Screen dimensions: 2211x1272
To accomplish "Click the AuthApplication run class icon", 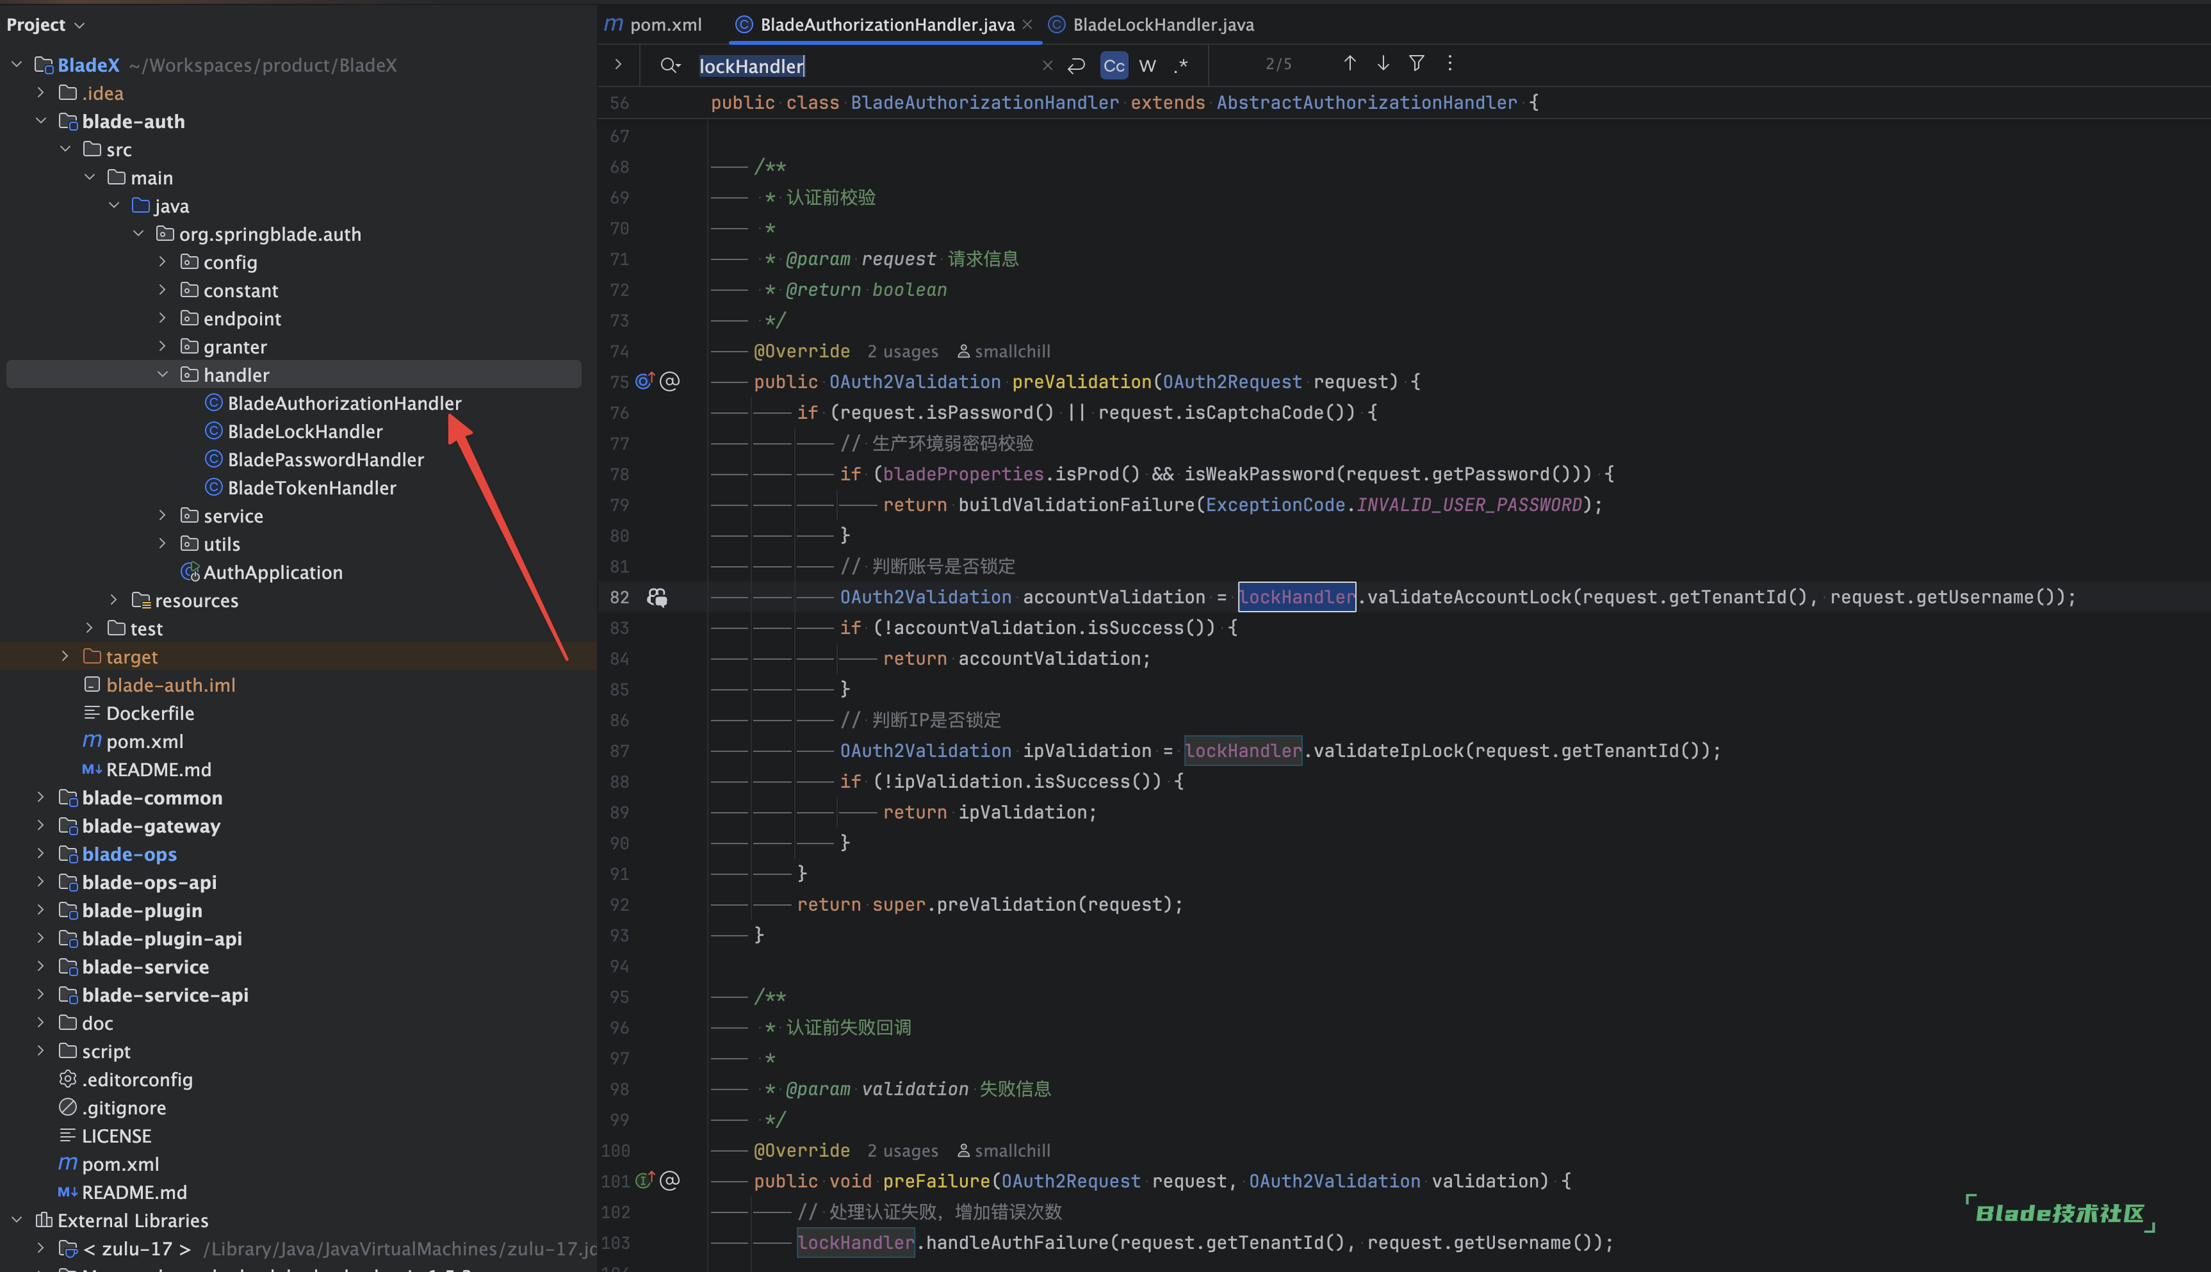I will click(x=190, y=572).
